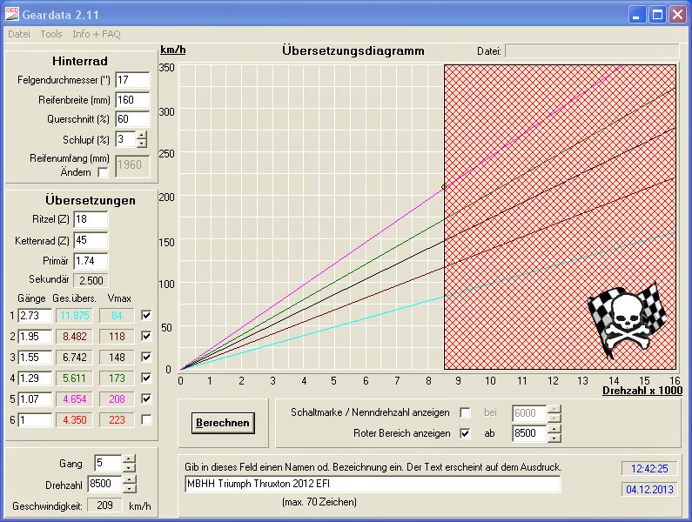
Task: Click the Ritzel tooth count field
Action: coord(91,219)
